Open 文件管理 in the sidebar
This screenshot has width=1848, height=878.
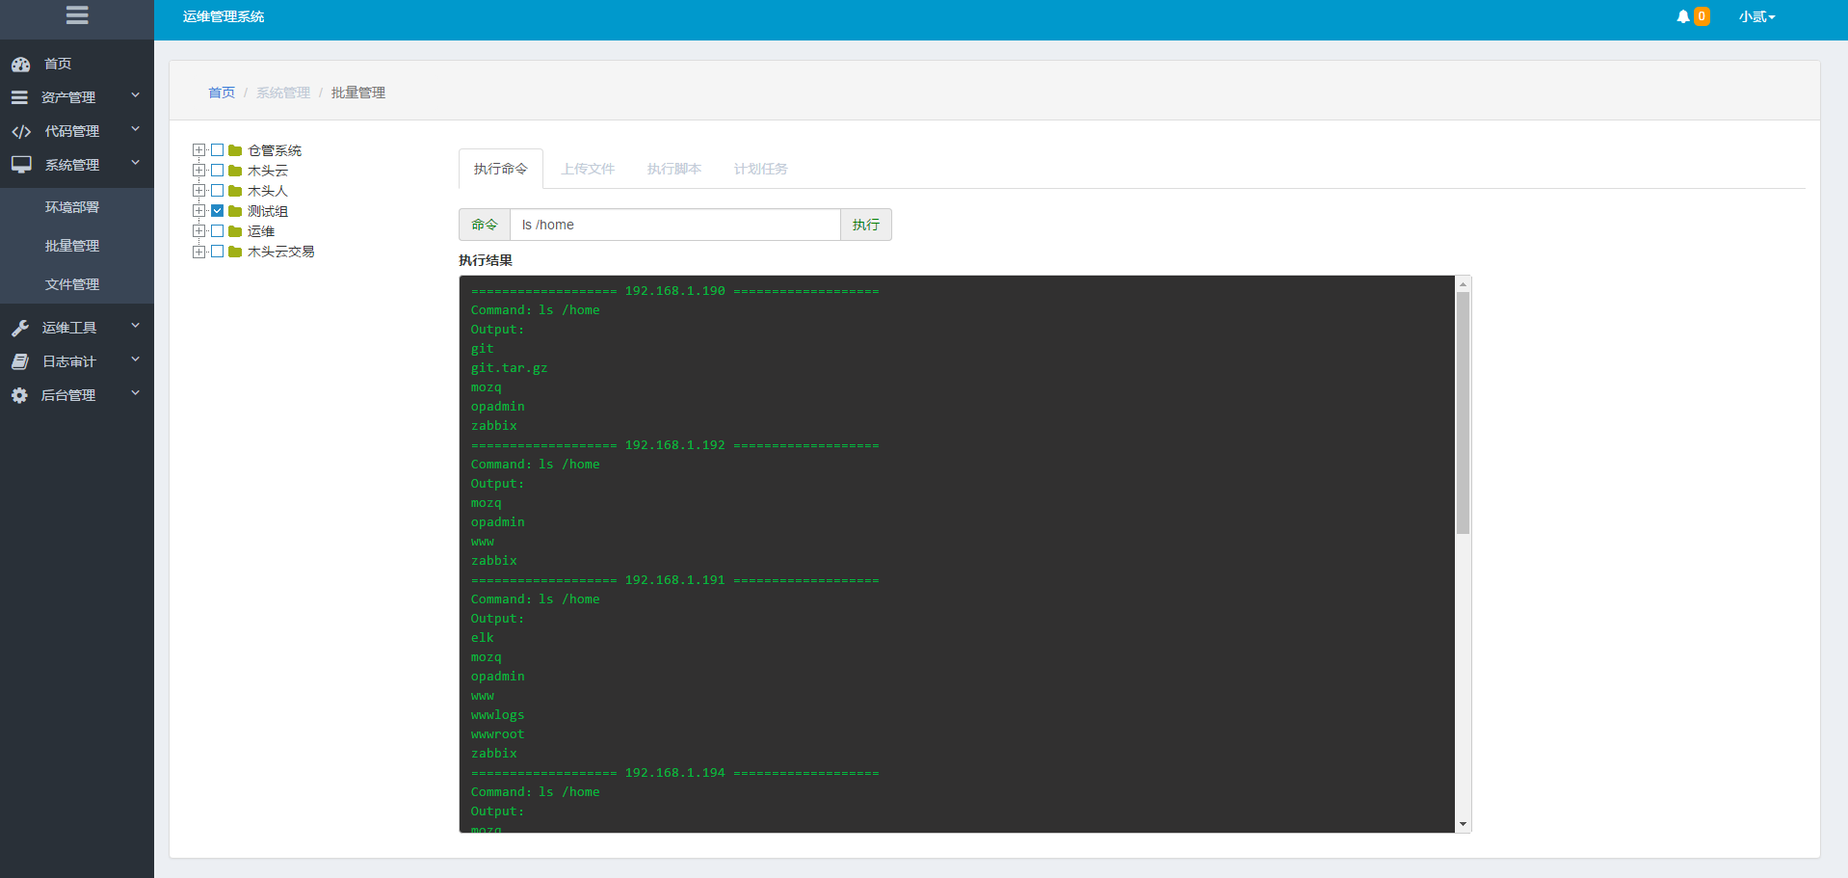(72, 284)
